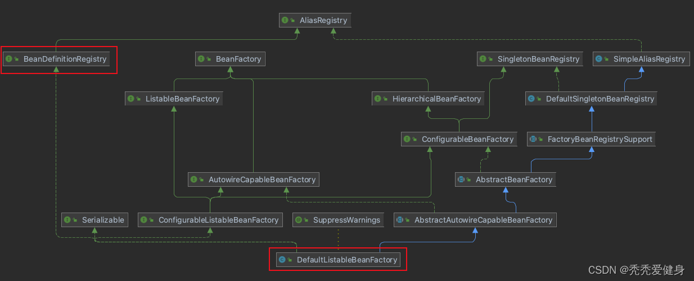
Task: Click class icon on SimpleAliasRegistry node
Action: pyautogui.click(x=599, y=59)
